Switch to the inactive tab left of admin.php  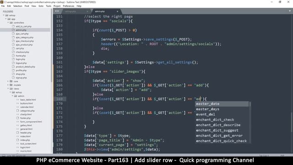pyautogui.click(x=76, y=11)
